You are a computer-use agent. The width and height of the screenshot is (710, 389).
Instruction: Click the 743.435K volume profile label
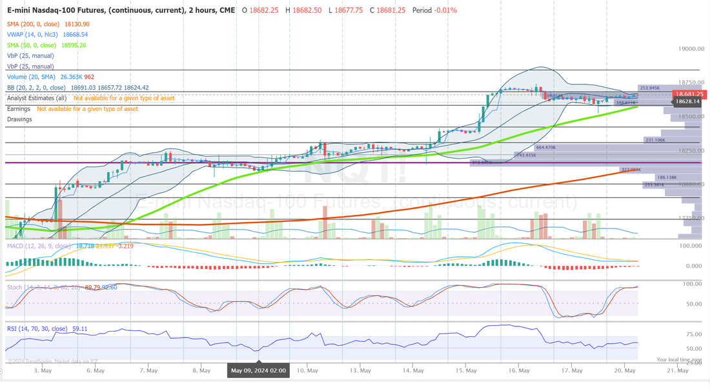click(526, 155)
